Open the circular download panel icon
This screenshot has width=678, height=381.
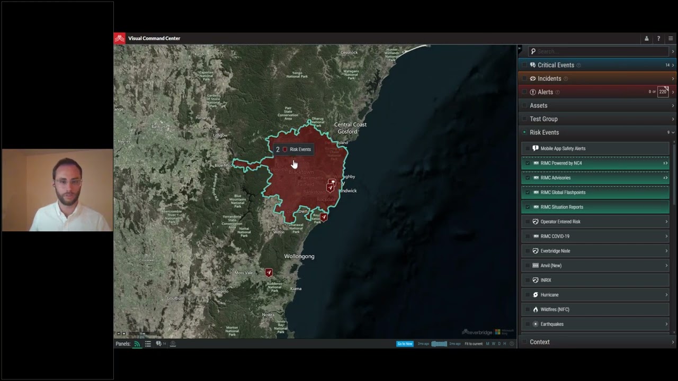pyautogui.click(x=173, y=344)
